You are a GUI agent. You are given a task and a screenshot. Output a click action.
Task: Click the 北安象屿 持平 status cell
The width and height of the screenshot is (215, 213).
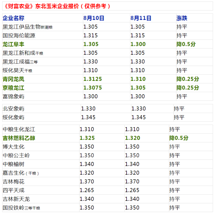(x=179, y=109)
